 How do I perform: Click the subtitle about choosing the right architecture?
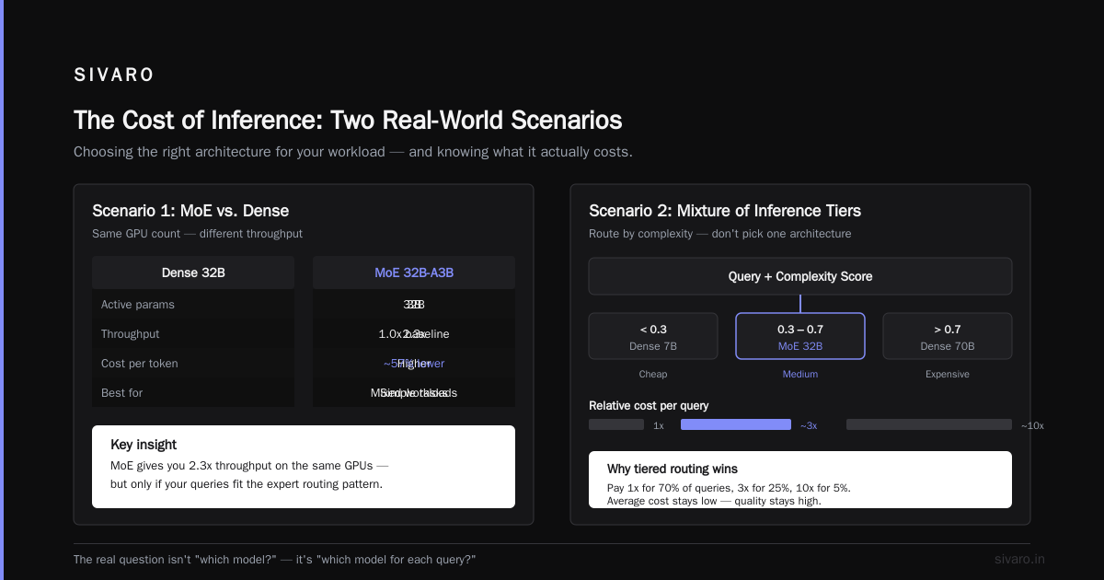pos(353,152)
